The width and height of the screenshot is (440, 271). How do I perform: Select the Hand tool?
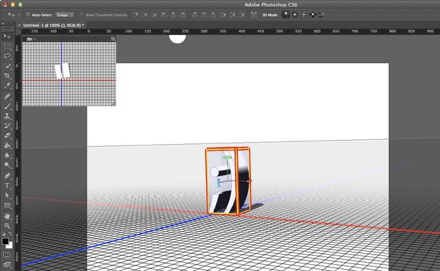(7, 216)
